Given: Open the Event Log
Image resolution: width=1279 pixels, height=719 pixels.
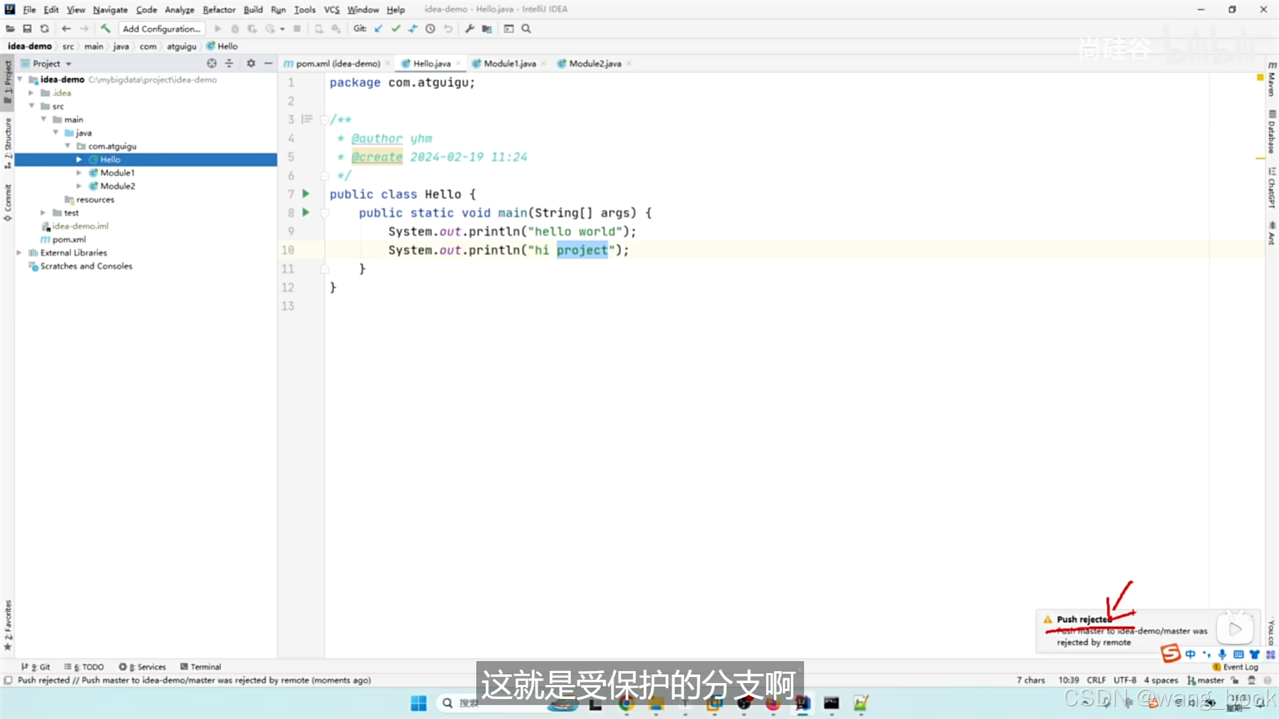Looking at the screenshot, I should [x=1236, y=666].
